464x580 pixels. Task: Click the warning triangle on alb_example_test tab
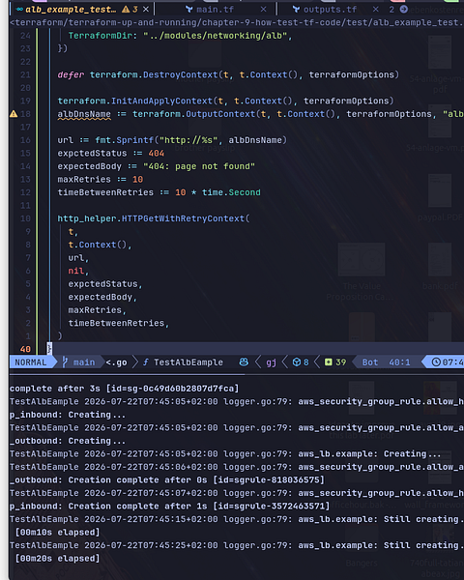click(x=126, y=10)
